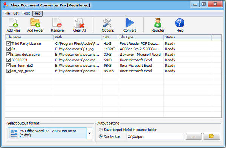Click the Clear All toolbar icon
This screenshot has height=148, width=226.
click(79, 23)
